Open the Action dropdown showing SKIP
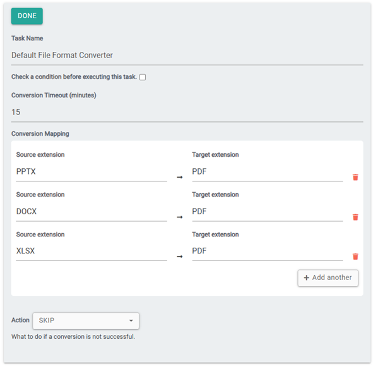 (x=86, y=320)
